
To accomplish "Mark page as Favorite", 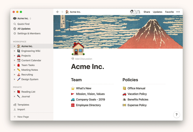I will pyautogui.click(x=169, y=12).
